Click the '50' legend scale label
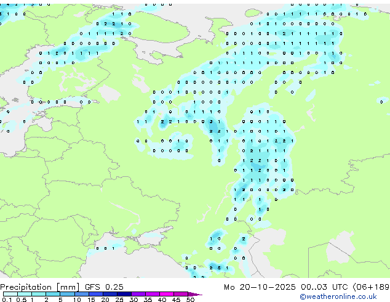Screen dimensions: 390x302 click(190, 300)
